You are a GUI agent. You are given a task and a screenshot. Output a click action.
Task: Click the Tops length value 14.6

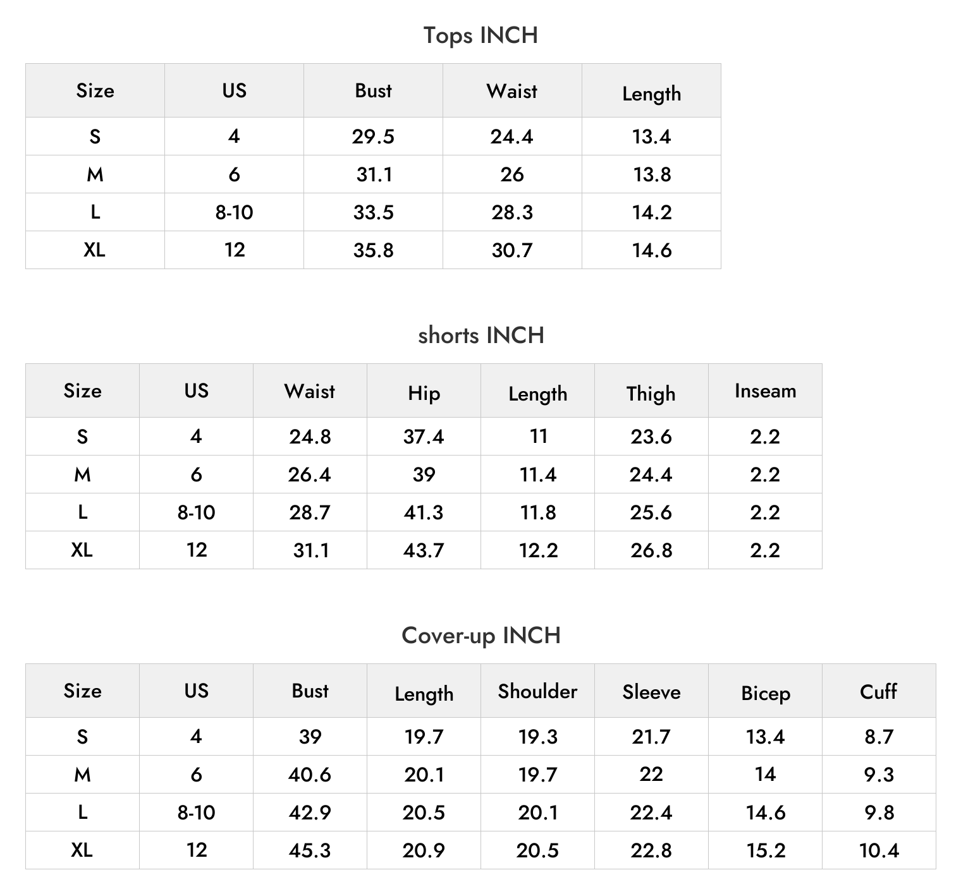651,250
